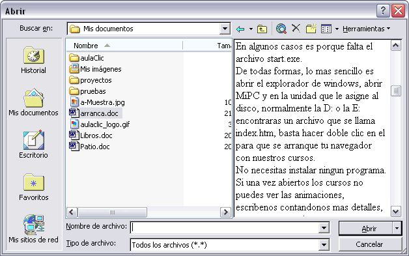Select file Patio.doc
Image resolution: width=409 pixels, height=256 pixels.
pyautogui.click(x=89, y=147)
